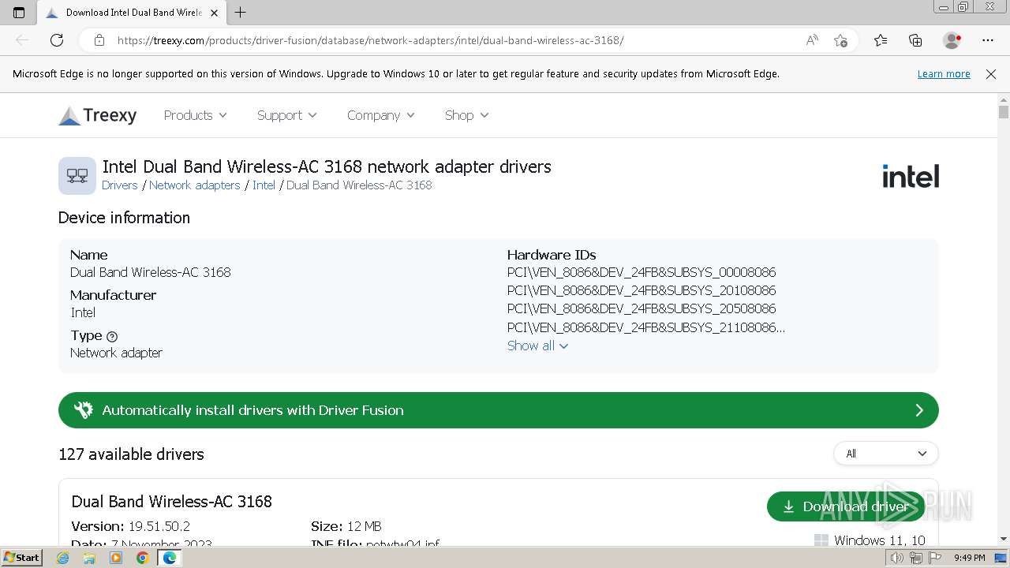1010x568 pixels.
Task: Click the browser refresh icon
Action: (57, 40)
